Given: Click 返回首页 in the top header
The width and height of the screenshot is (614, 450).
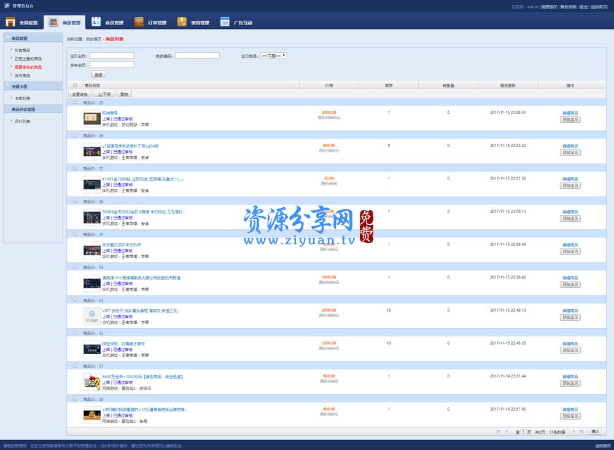Looking at the screenshot, I should [x=599, y=7].
